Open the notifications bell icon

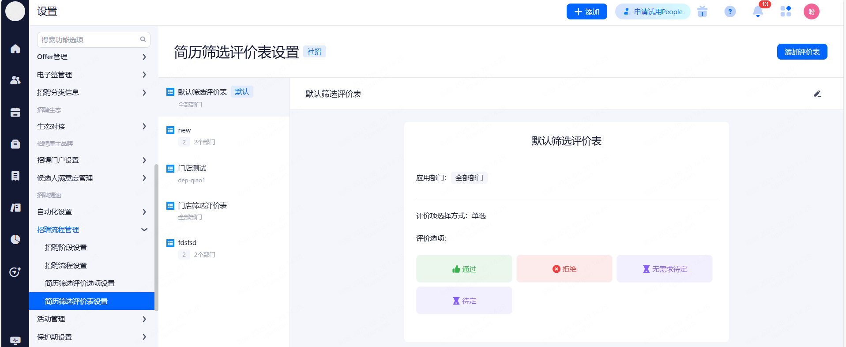758,12
